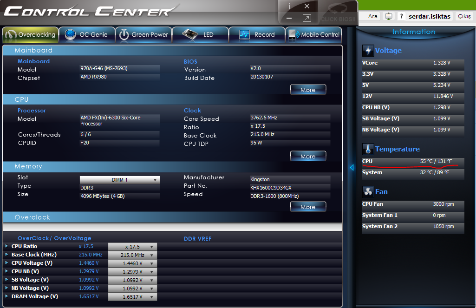Image resolution: width=476 pixels, height=308 pixels.
Task: Open the serdar.isiktas user link
Action: pos(430,16)
